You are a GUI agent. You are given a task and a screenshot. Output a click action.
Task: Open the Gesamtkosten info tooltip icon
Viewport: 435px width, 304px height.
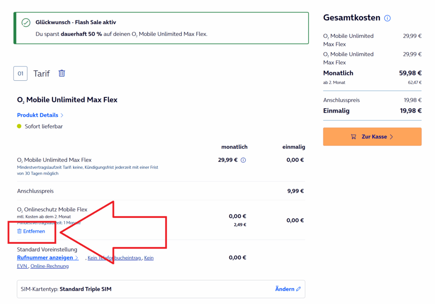pyautogui.click(x=387, y=18)
